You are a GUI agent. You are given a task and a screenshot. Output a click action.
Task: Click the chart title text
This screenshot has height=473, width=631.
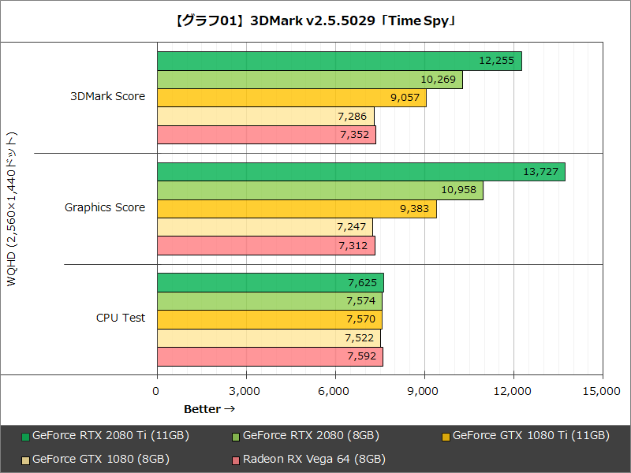315,20
